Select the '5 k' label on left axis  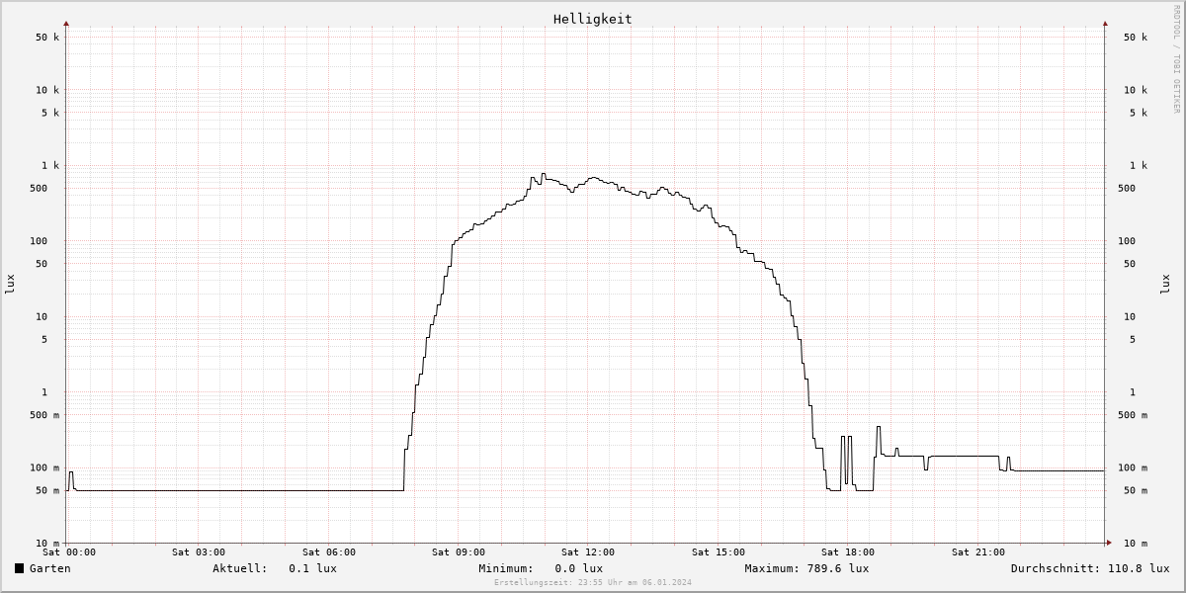coord(50,113)
